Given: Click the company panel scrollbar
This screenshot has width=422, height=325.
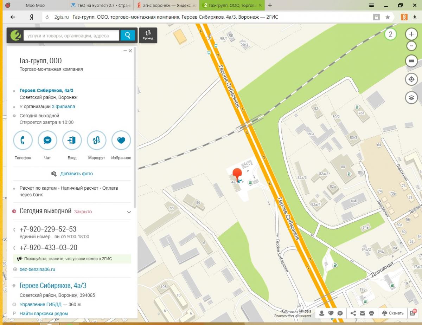Looking at the screenshot, I should 135,128.
